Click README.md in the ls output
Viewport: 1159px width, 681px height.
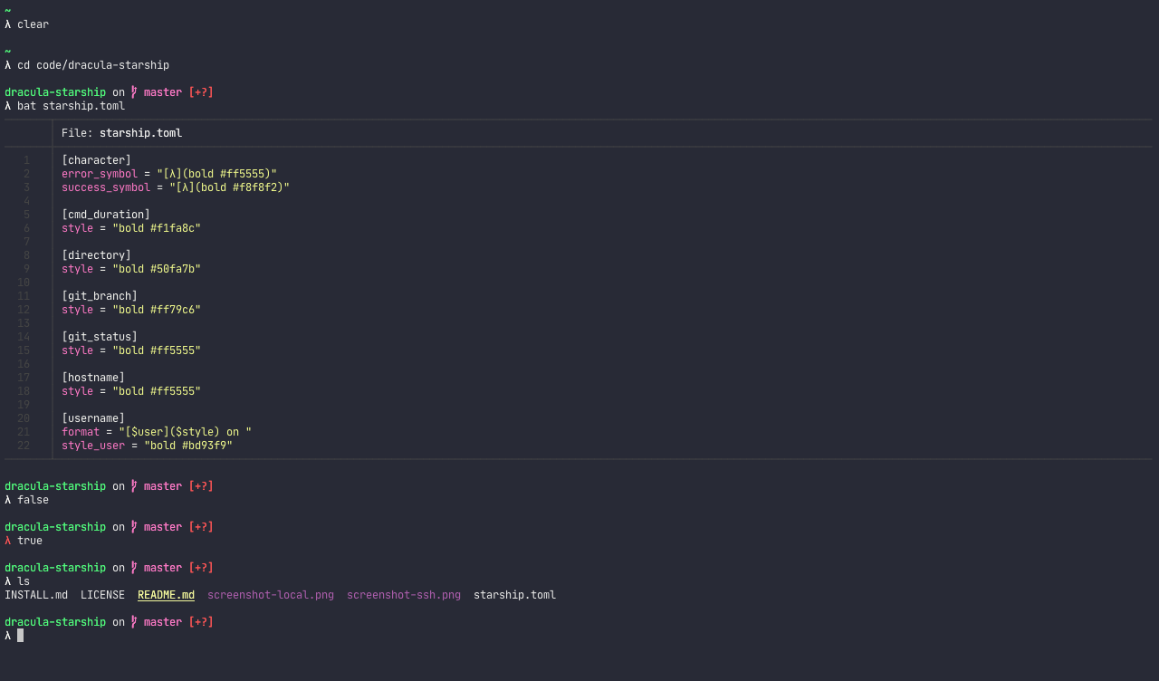point(166,595)
